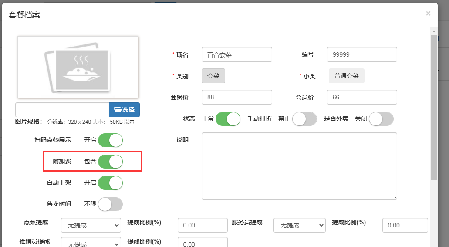Disable the 自动上架 switch
449x247 pixels.
[110, 183]
